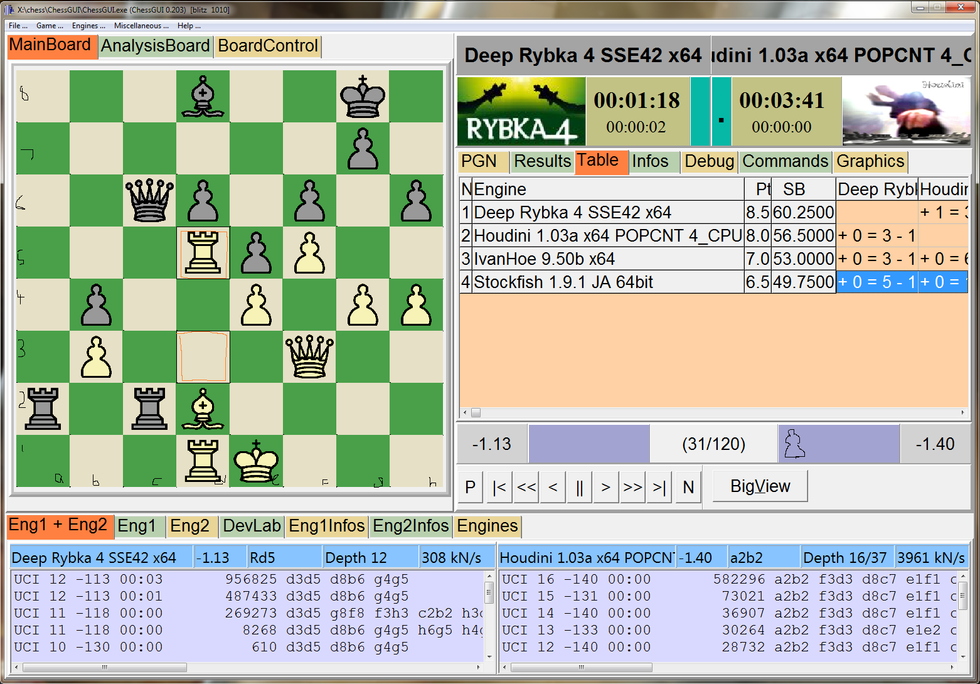Open the PGN tab
Image resolution: width=980 pixels, height=684 pixels.
coord(483,161)
